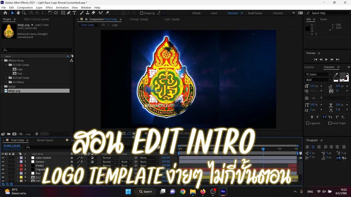The image size is (351, 197).
Task: Select the Eraser tool
Action: click(x=93, y=13)
